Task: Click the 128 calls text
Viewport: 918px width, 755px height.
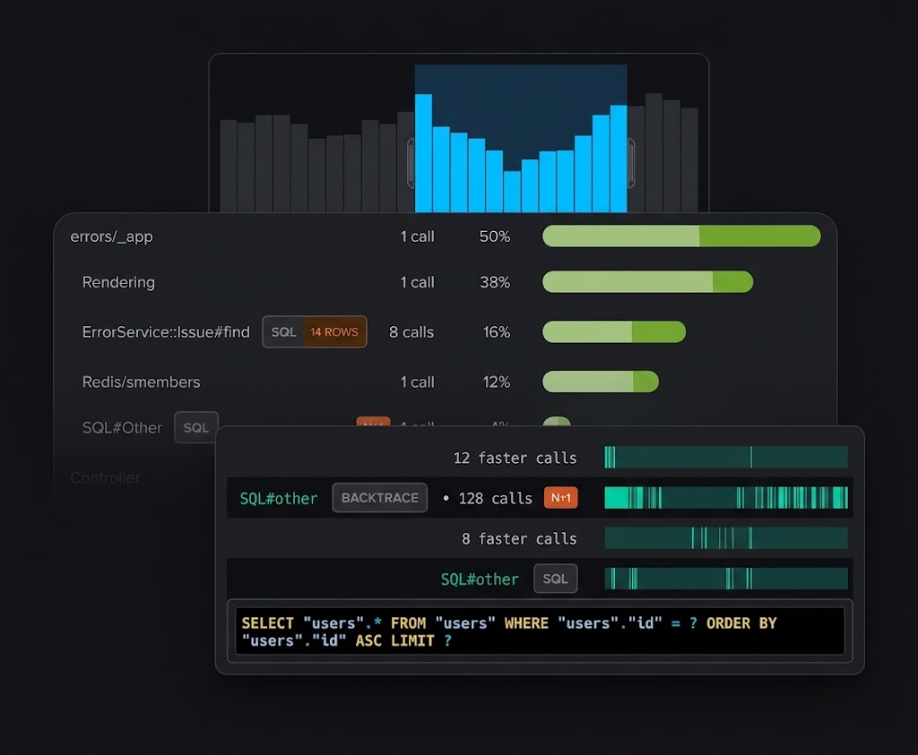Action: tap(495, 498)
